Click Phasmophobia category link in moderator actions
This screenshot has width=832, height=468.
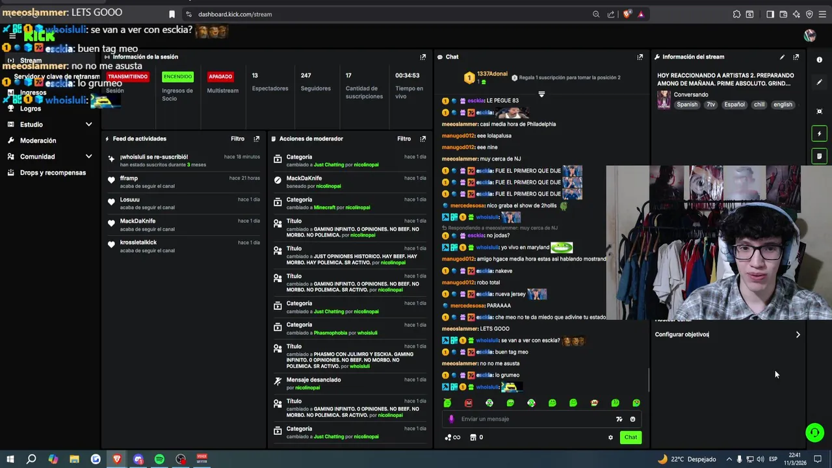(x=331, y=333)
